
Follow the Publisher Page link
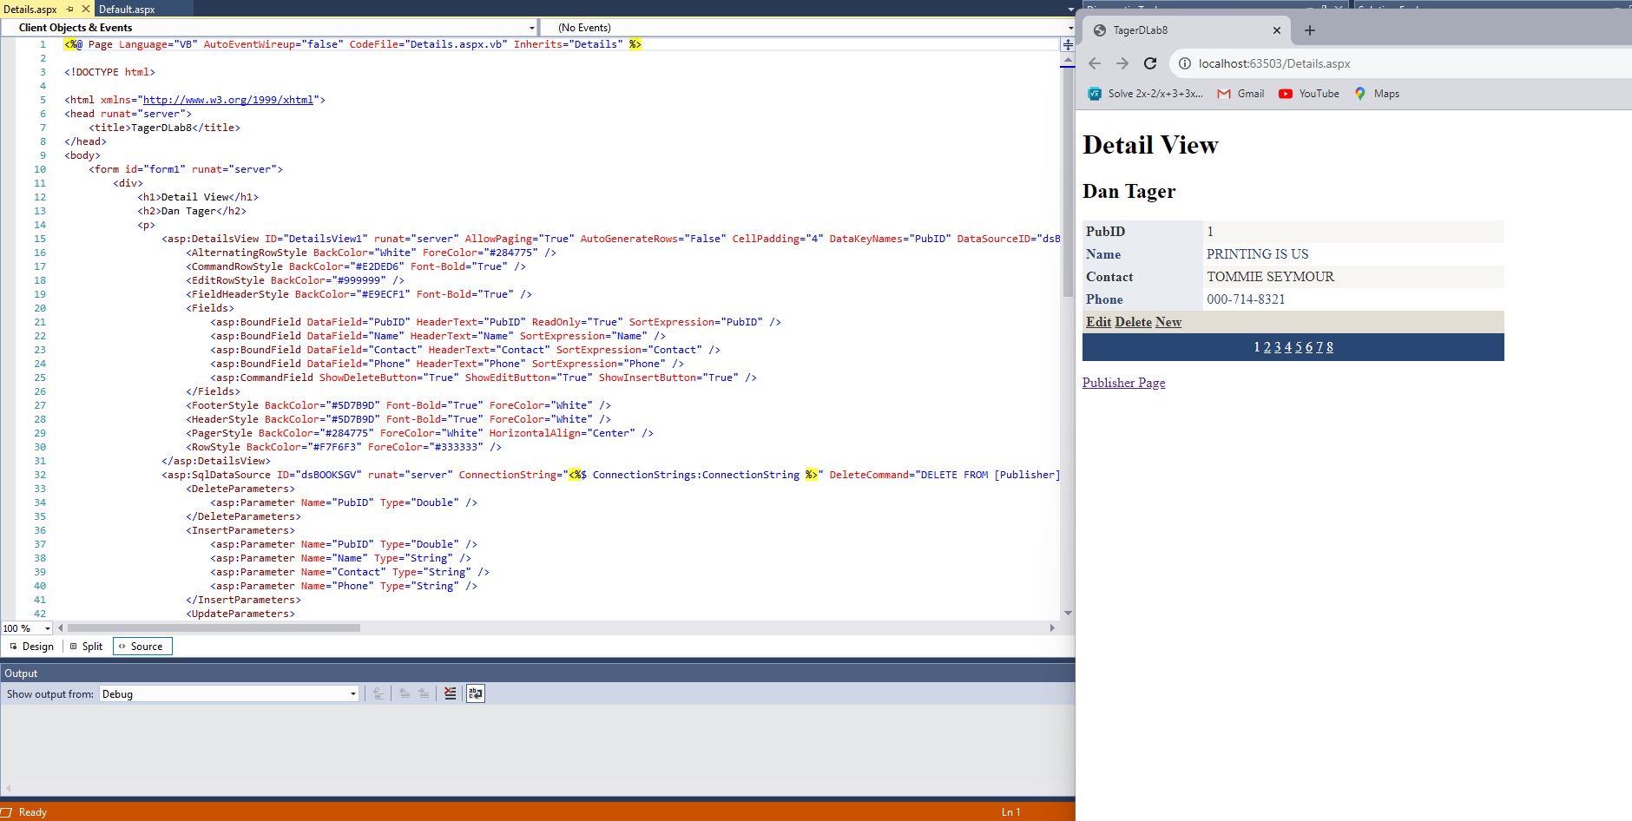pos(1123,383)
